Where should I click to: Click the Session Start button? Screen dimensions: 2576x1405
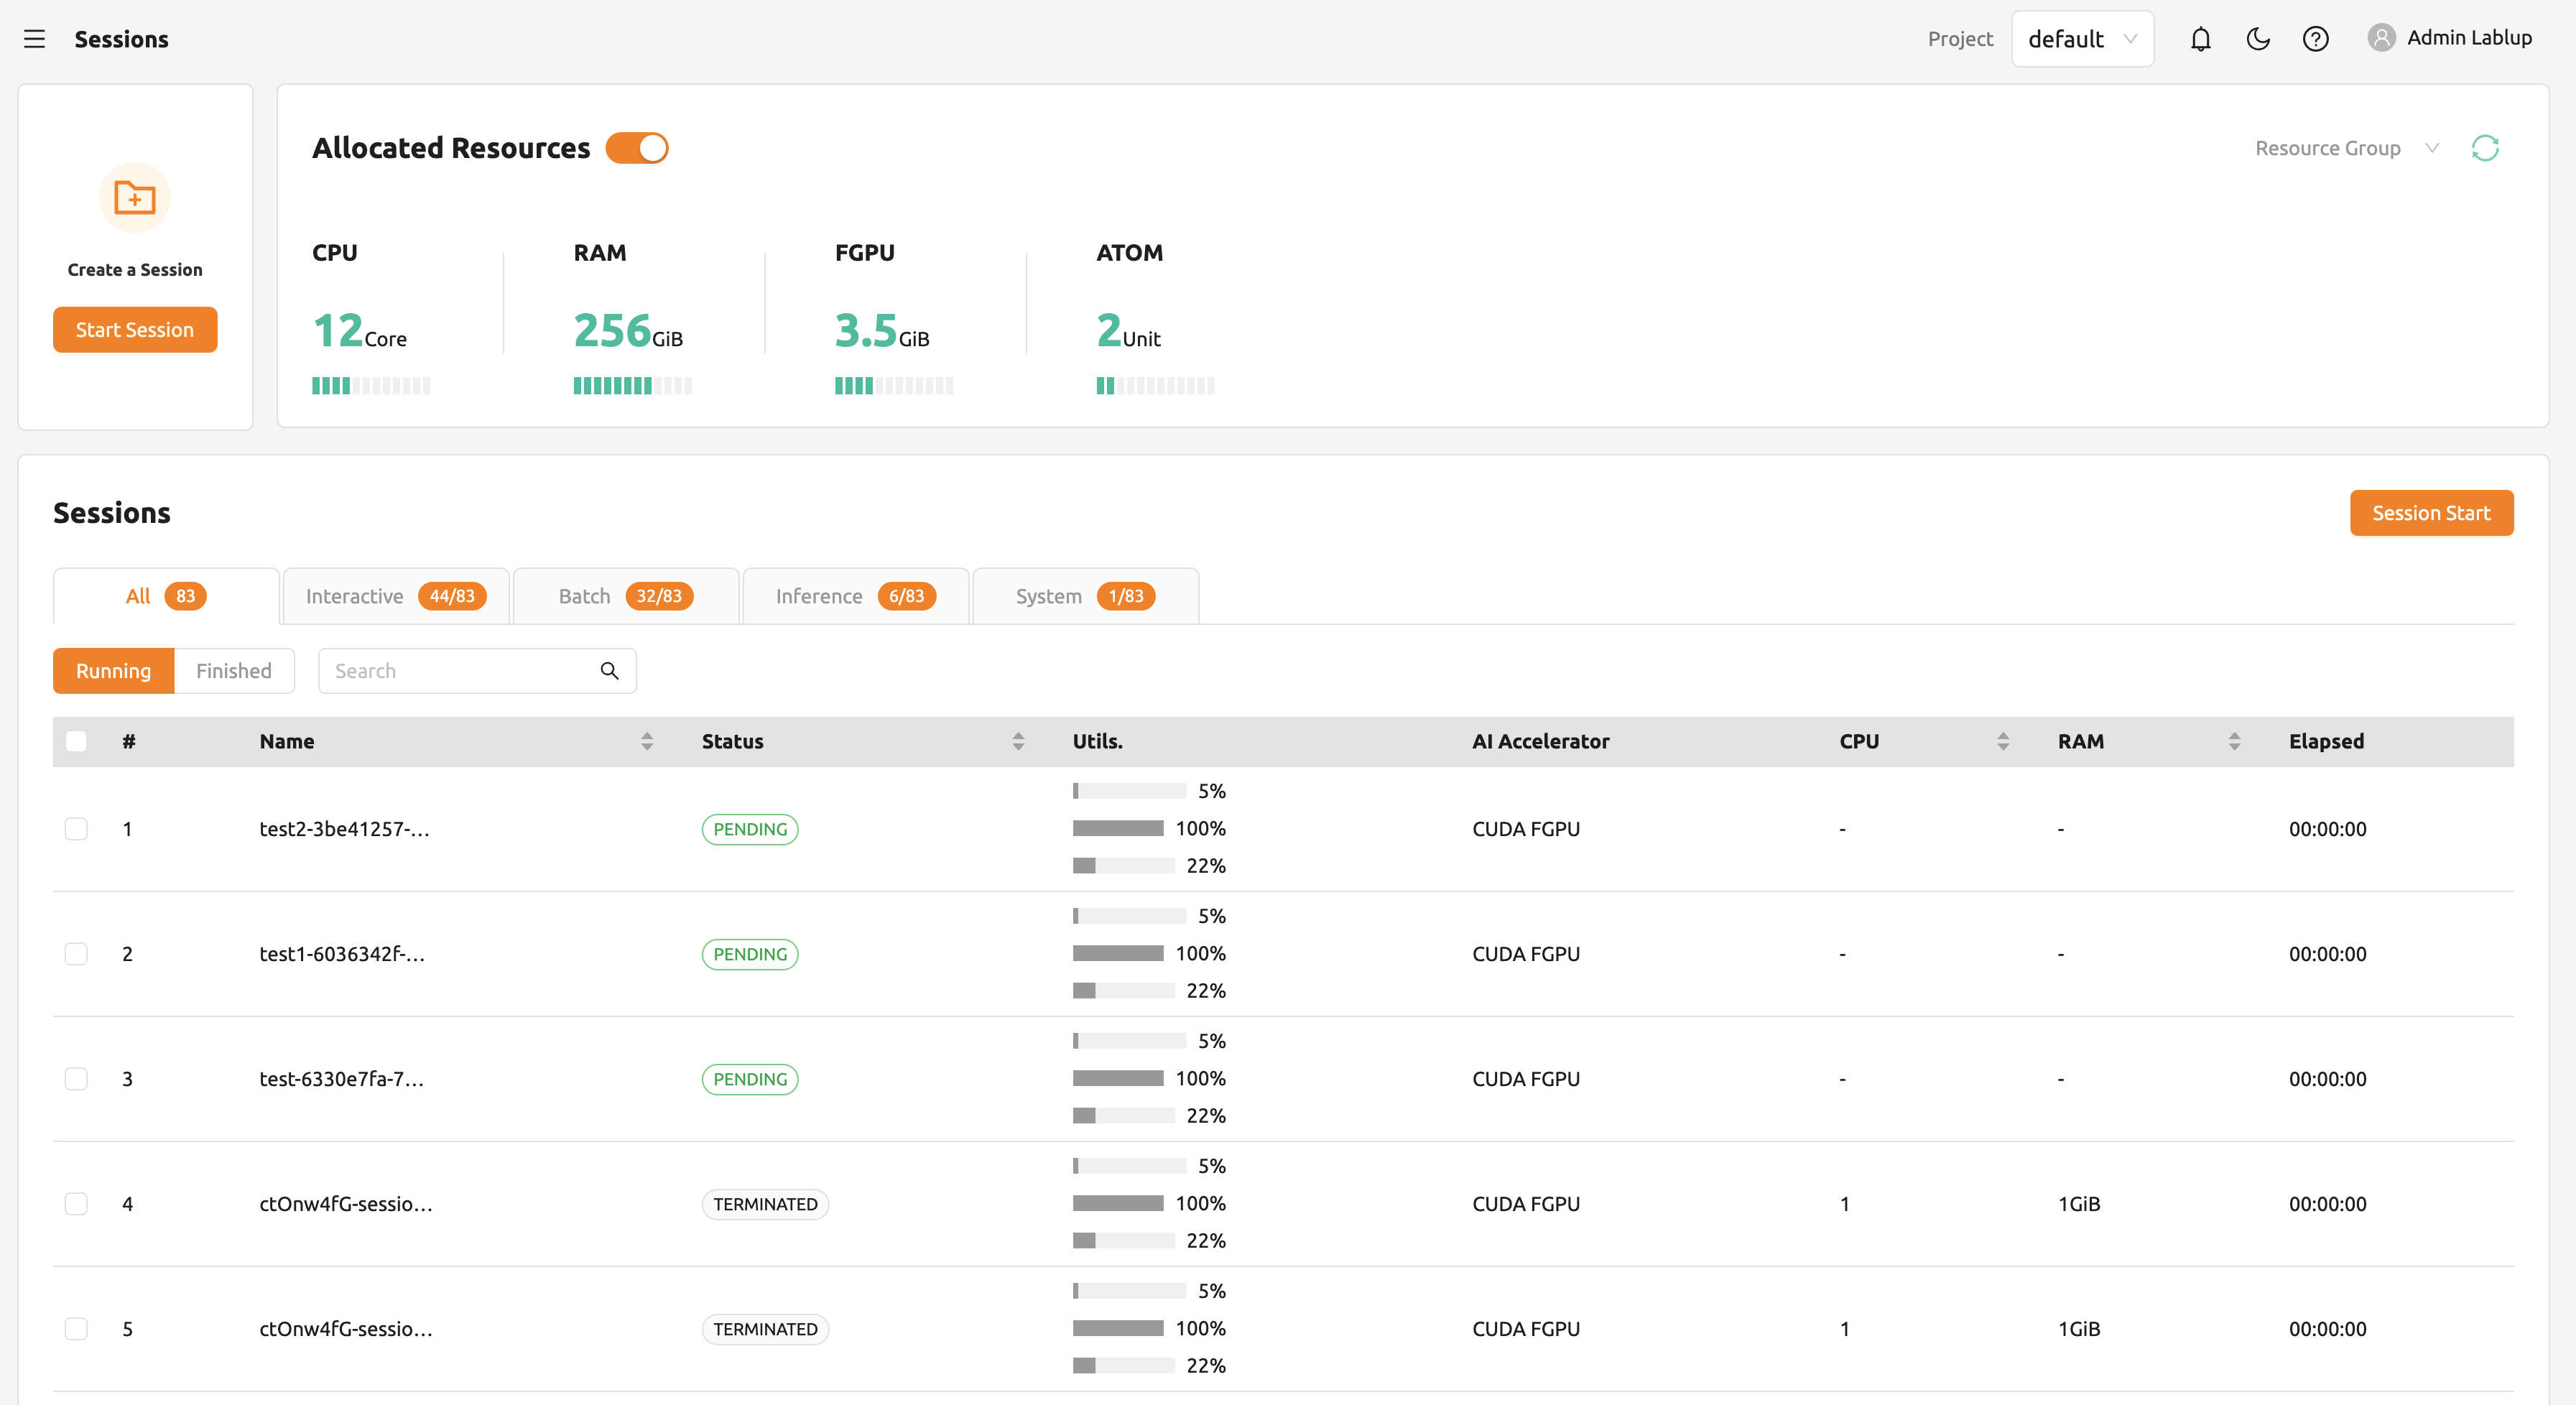pos(2431,513)
